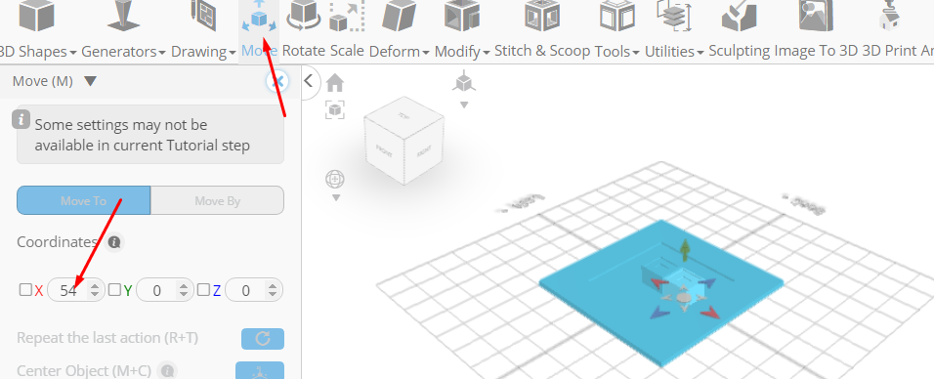
Task: Expand arrow under the globe view icon
Action: (336, 198)
